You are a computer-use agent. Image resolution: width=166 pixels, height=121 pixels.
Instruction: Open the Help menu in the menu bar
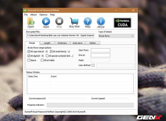(52, 15)
